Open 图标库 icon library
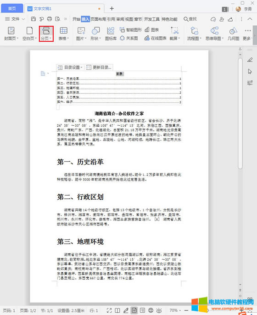The height and width of the screenshot is (315, 257). point(111,34)
